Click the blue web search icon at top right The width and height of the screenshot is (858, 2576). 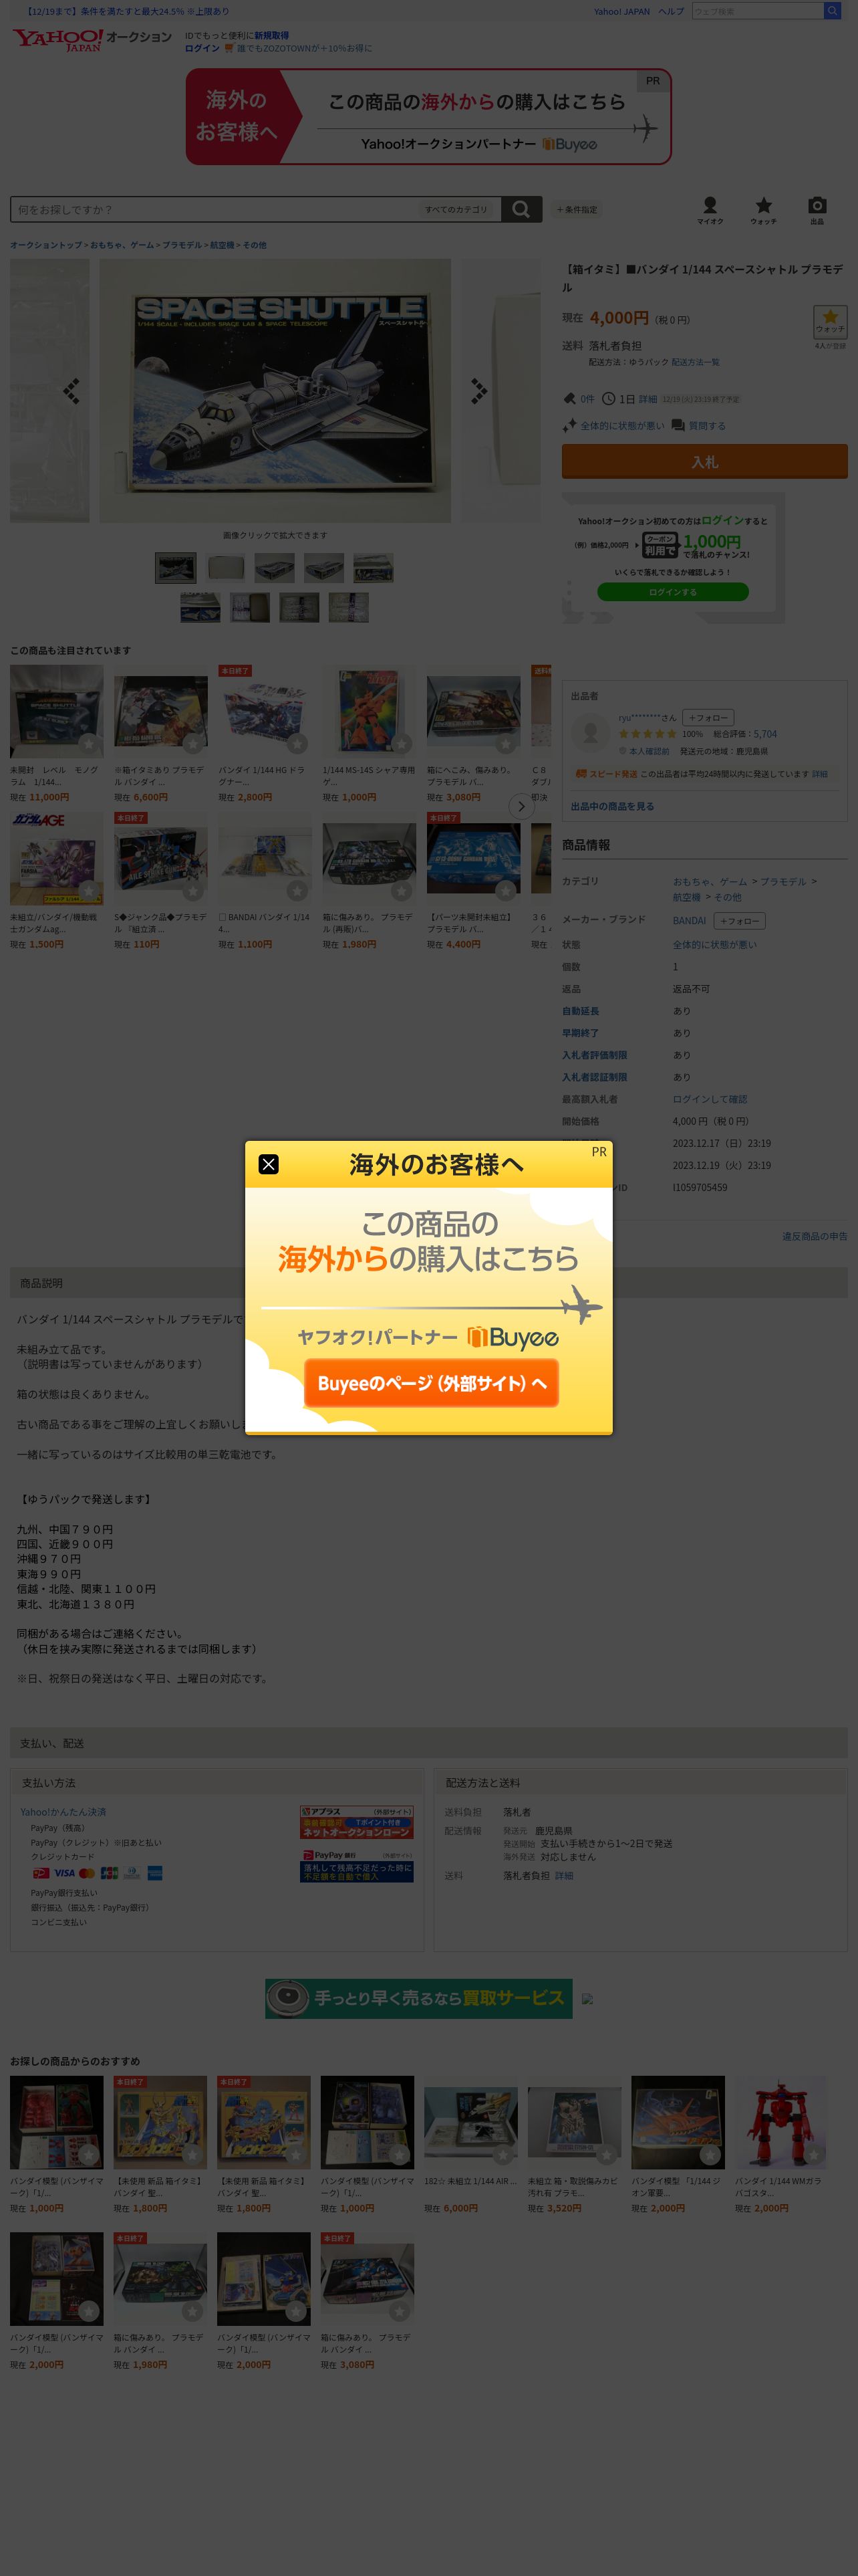(831, 11)
